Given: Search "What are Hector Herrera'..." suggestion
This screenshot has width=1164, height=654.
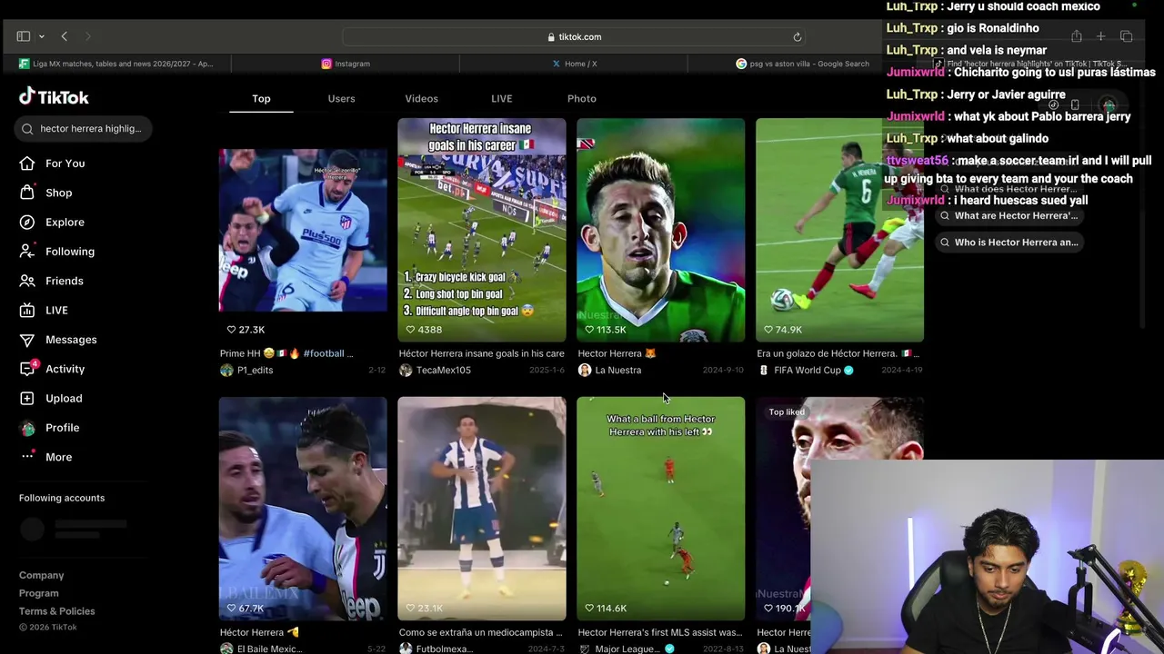Looking at the screenshot, I should [x=1009, y=216].
